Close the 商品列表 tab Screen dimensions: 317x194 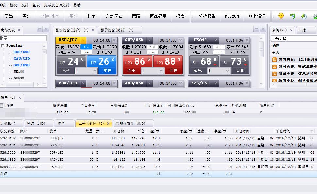[19, 30]
